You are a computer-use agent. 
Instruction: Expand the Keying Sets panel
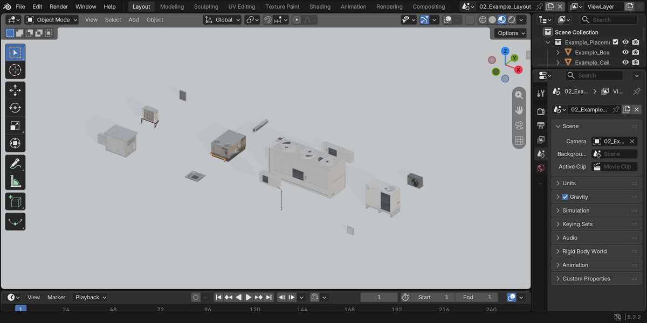[596, 224]
